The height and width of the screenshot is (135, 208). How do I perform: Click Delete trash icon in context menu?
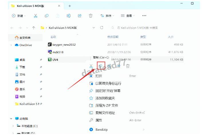128,66
